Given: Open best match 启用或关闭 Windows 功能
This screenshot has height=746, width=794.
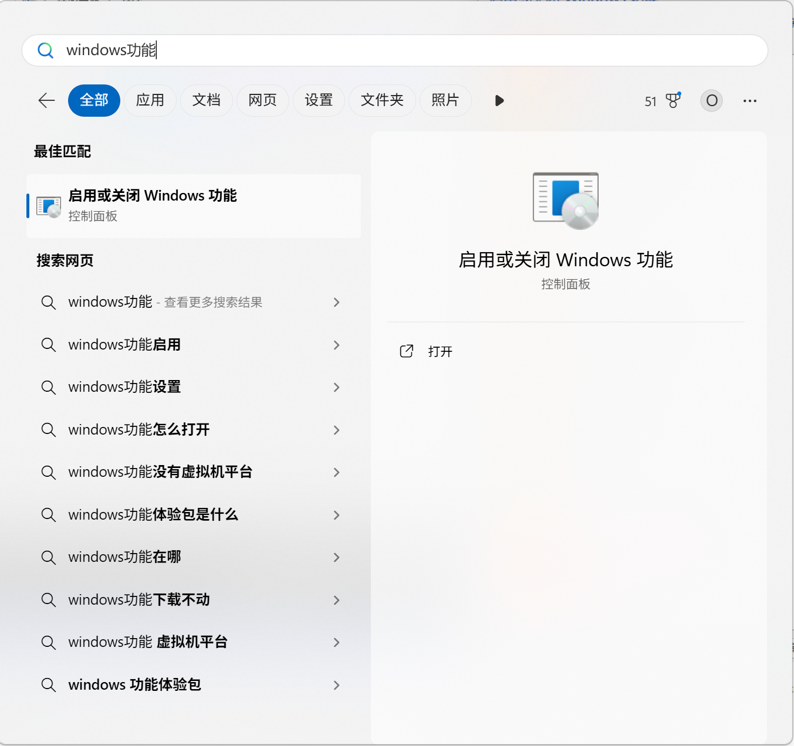Looking at the screenshot, I should [194, 206].
